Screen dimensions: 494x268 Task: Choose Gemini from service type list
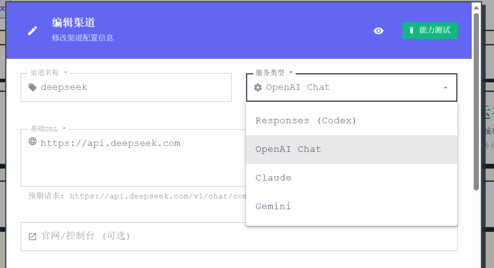click(x=352, y=207)
